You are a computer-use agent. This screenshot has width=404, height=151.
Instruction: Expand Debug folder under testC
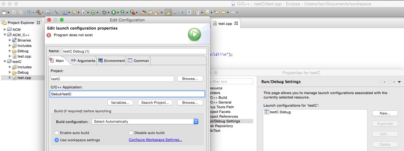click(x=10, y=72)
